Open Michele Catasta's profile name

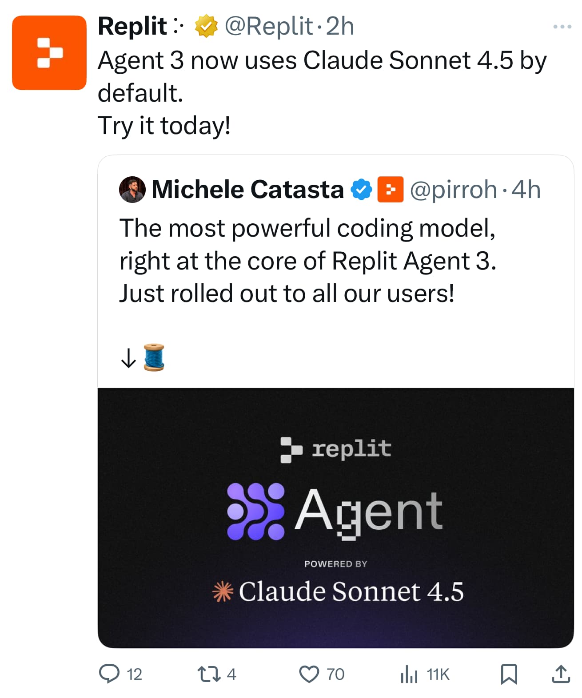tap(247, 190)
